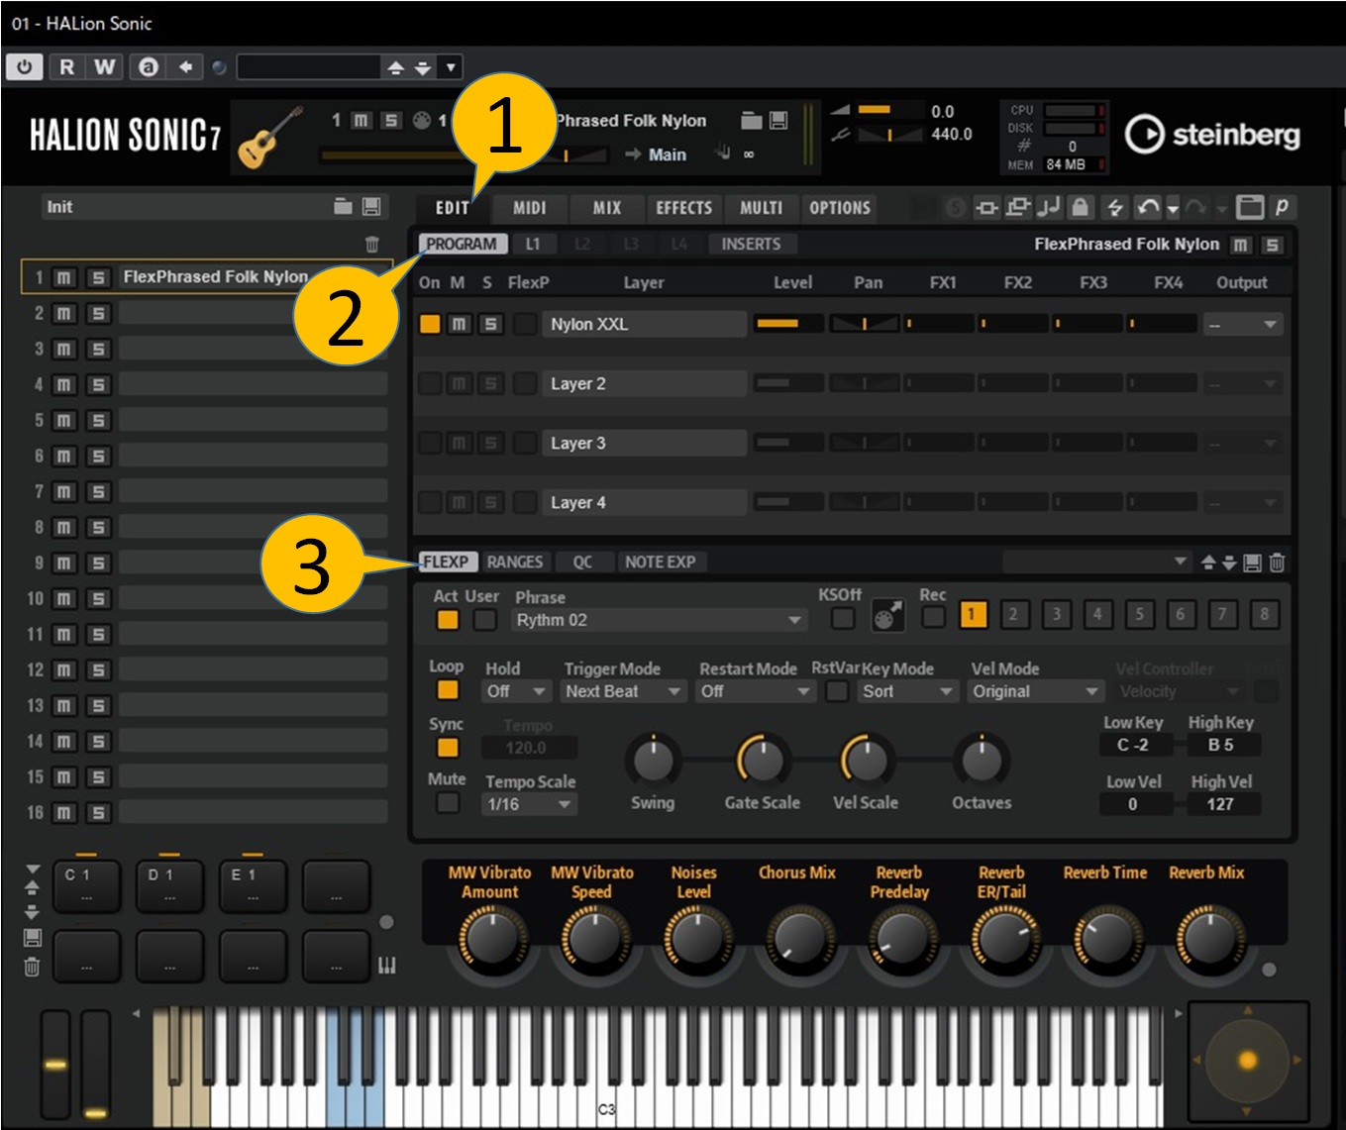Turn off the Nylon XXL layer On button
The height and width of the screenshot is (1130, 1346).
(430, 324)
